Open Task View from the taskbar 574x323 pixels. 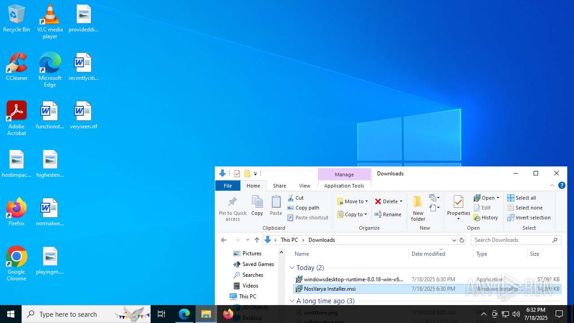[x=161, y=314]
